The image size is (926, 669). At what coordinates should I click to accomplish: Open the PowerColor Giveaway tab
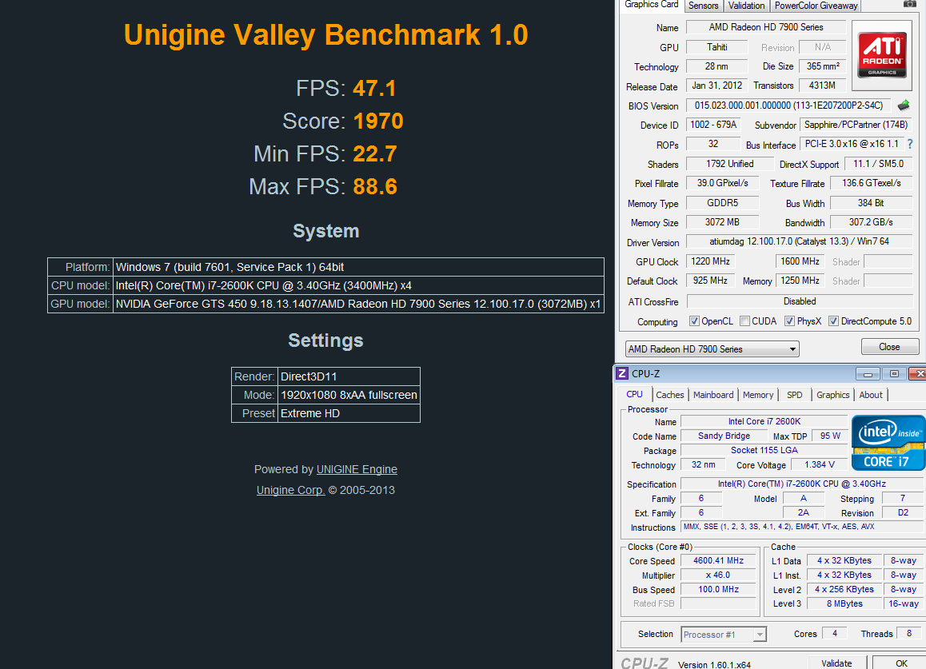(816, 6)
